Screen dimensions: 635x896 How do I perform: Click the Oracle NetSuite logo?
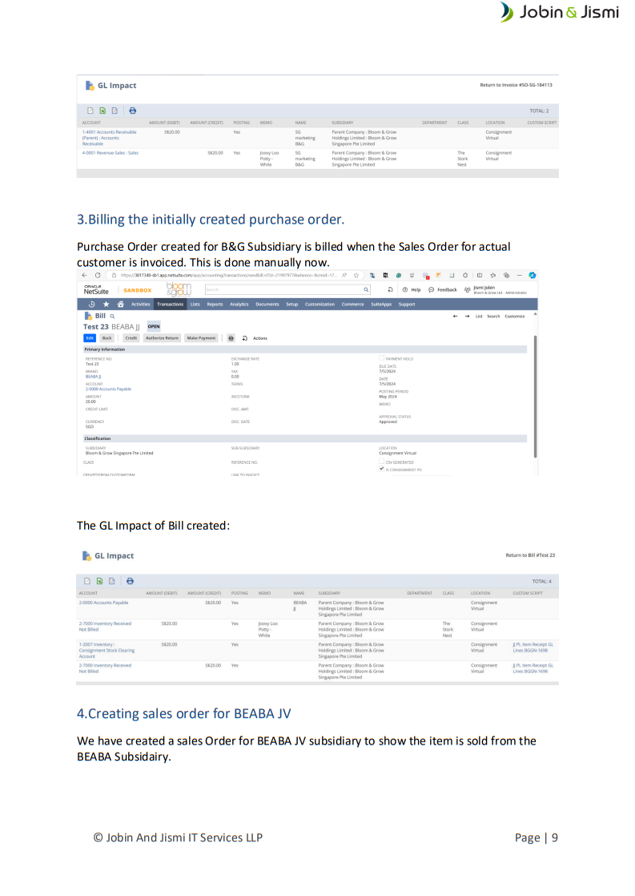click(96, 289)
